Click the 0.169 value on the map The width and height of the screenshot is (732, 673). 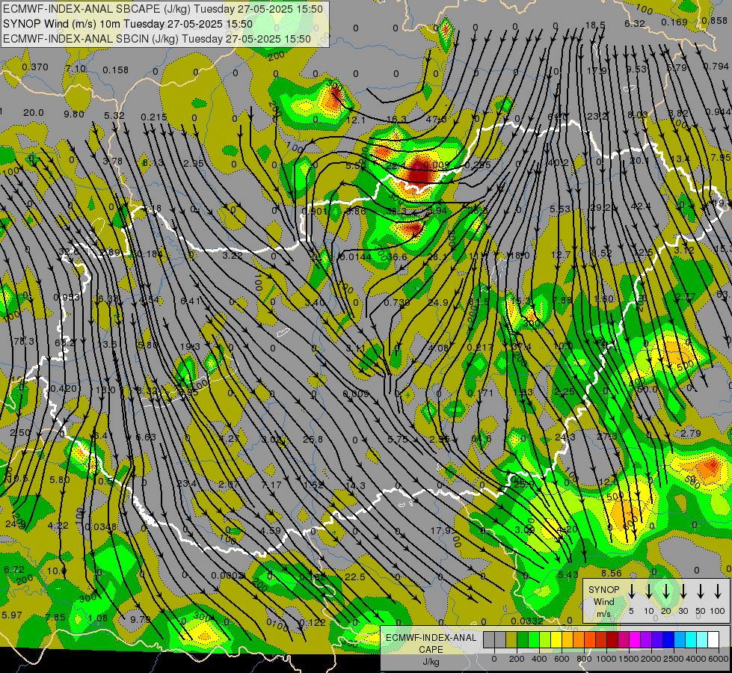tap(674, 22)
